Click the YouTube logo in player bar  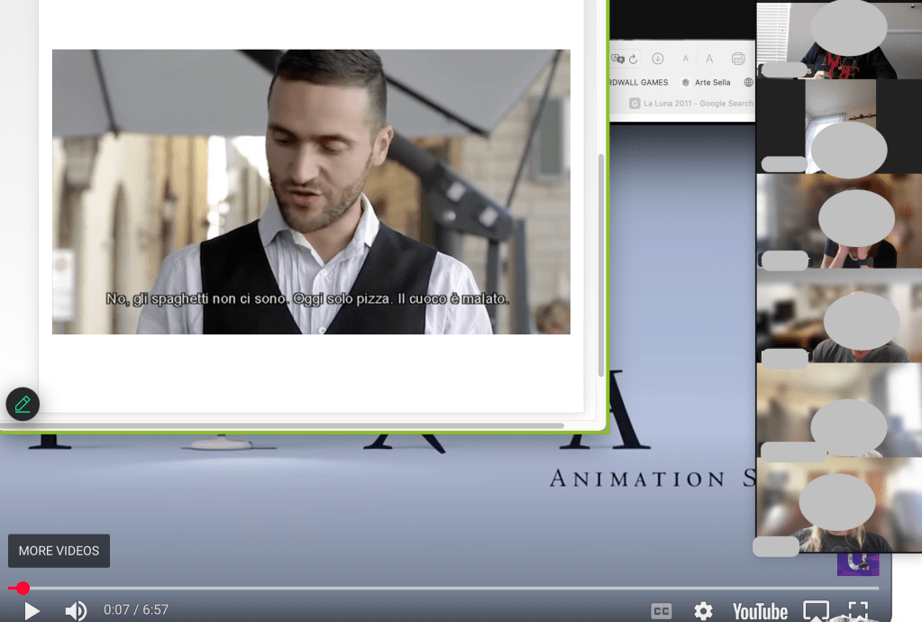coord(760,611)
